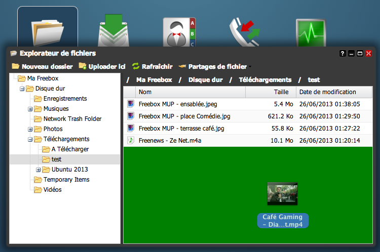Select Temporary Items folder in tree

(x=66, y=180)
